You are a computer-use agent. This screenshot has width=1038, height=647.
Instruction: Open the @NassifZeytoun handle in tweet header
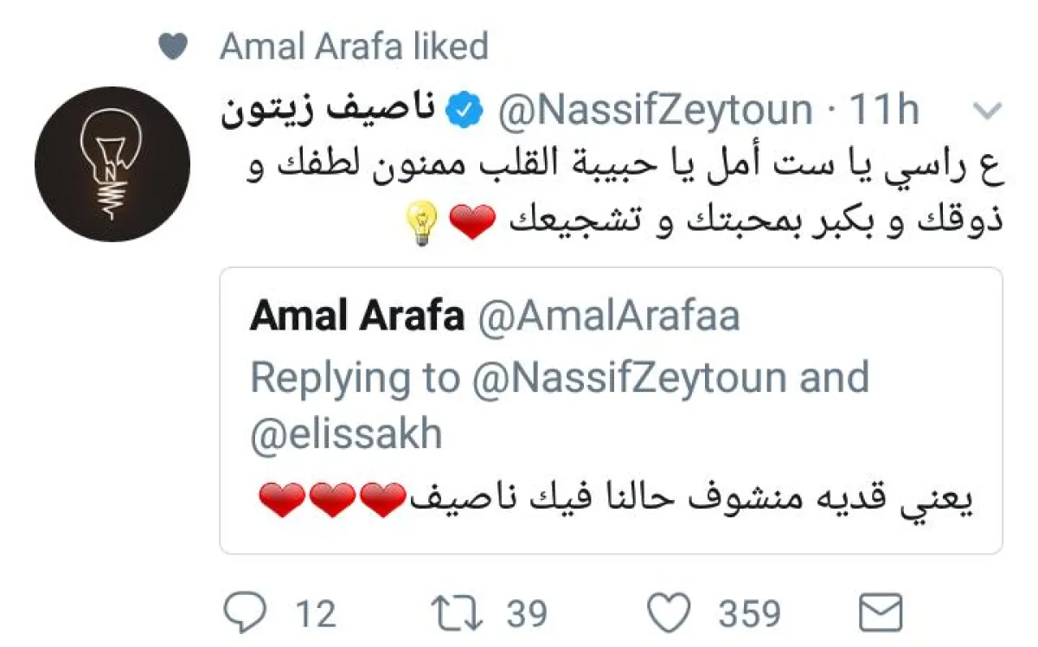point(654,111)
